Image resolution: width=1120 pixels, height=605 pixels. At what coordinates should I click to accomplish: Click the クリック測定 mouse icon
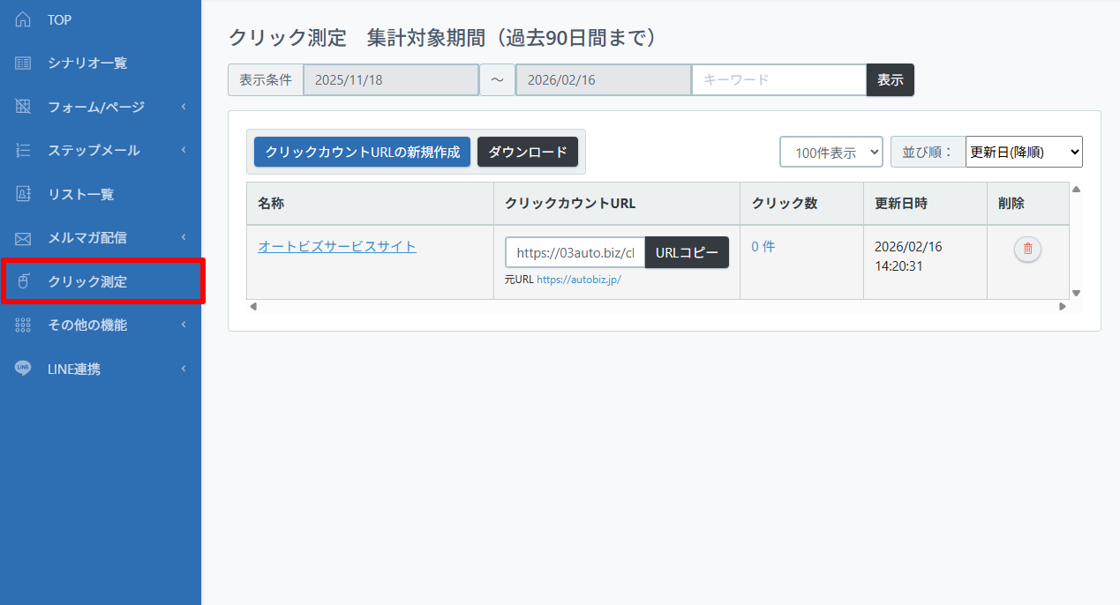23,281
